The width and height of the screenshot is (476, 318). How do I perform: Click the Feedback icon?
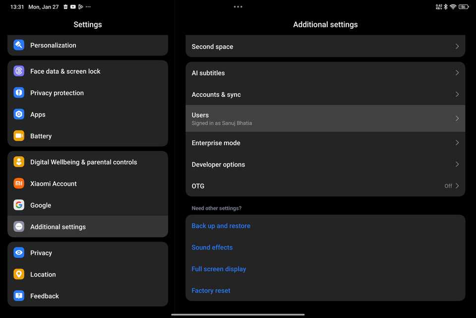[x=18, y=295]
